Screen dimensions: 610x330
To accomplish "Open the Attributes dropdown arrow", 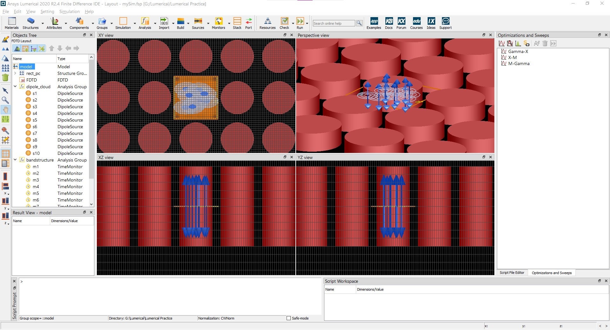I will pos(66,23).
